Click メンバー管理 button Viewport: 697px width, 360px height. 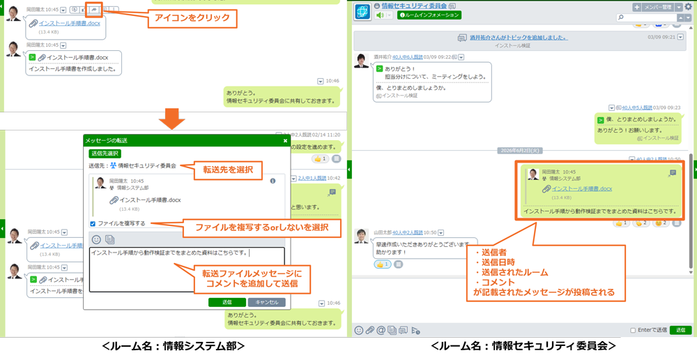click(658, 7)
